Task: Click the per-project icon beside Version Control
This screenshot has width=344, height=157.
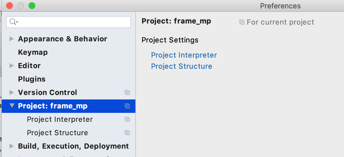Action: 127,92
